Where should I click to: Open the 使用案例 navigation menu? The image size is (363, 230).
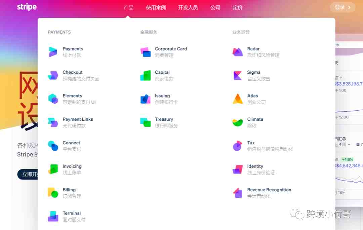point(156,8)
